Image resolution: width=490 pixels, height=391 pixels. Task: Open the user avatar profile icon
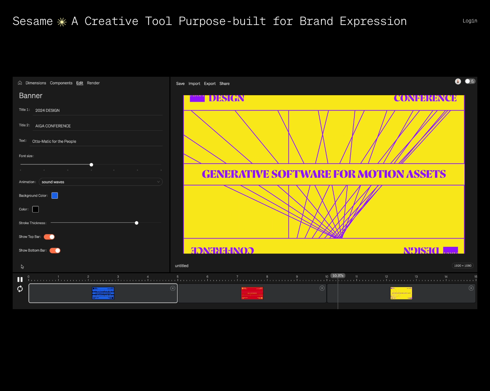458,81
